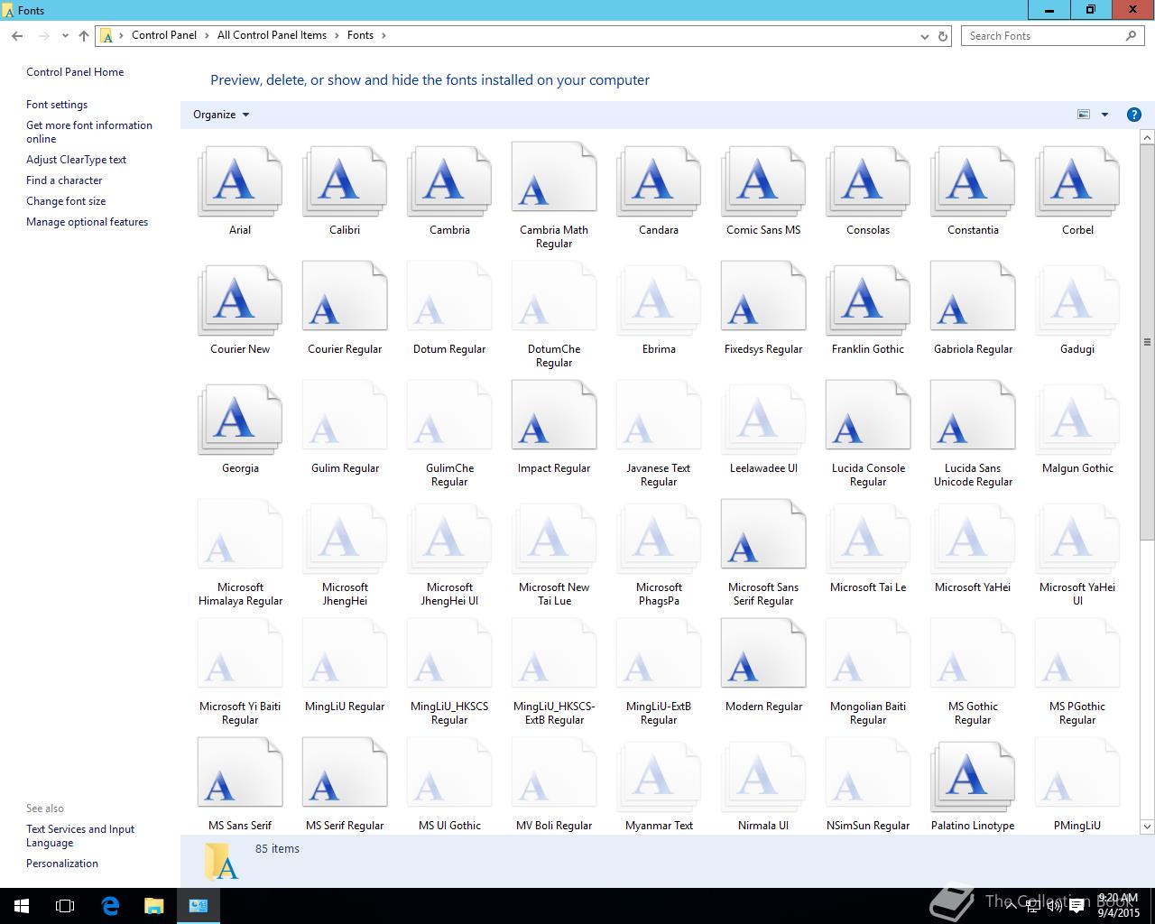Open Text Services and Input Language
The height and width of the screenshot is (924, 1155).
tap(80, 836)
